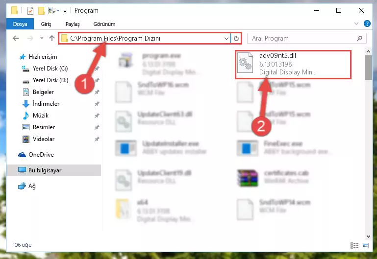Close the Program window
377x259 pixels.
(x=361, y=11)
